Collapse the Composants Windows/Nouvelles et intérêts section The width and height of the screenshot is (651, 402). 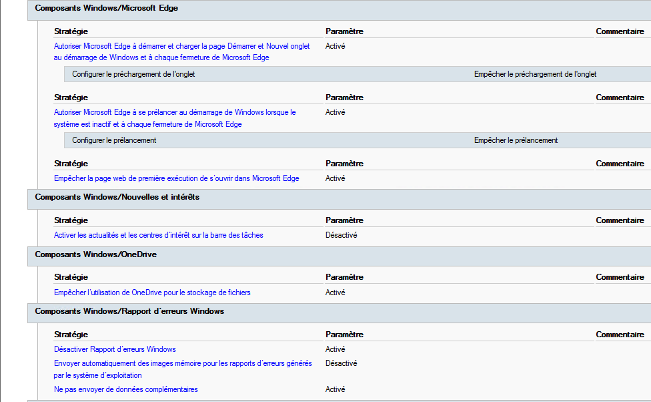point(117,198)
